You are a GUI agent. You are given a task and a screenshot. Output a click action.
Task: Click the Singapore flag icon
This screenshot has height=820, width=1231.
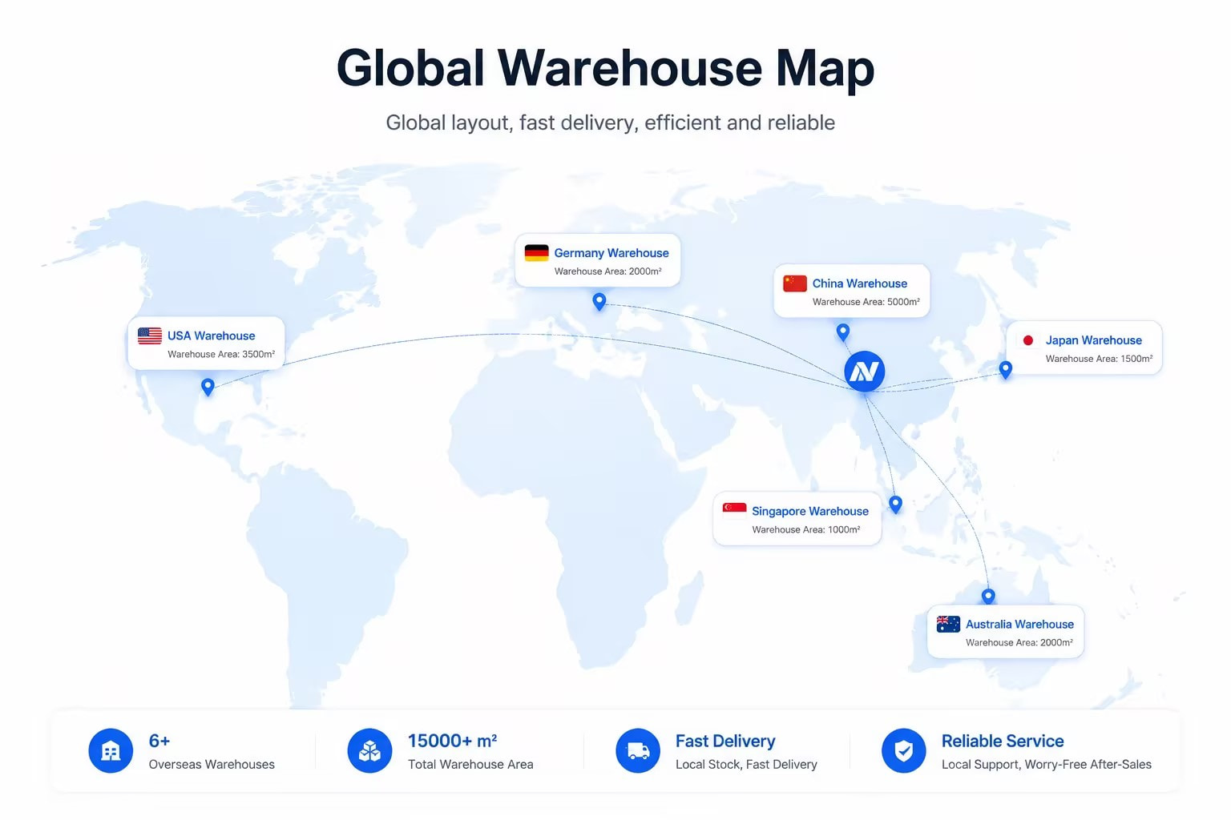(x=734, y=511)
